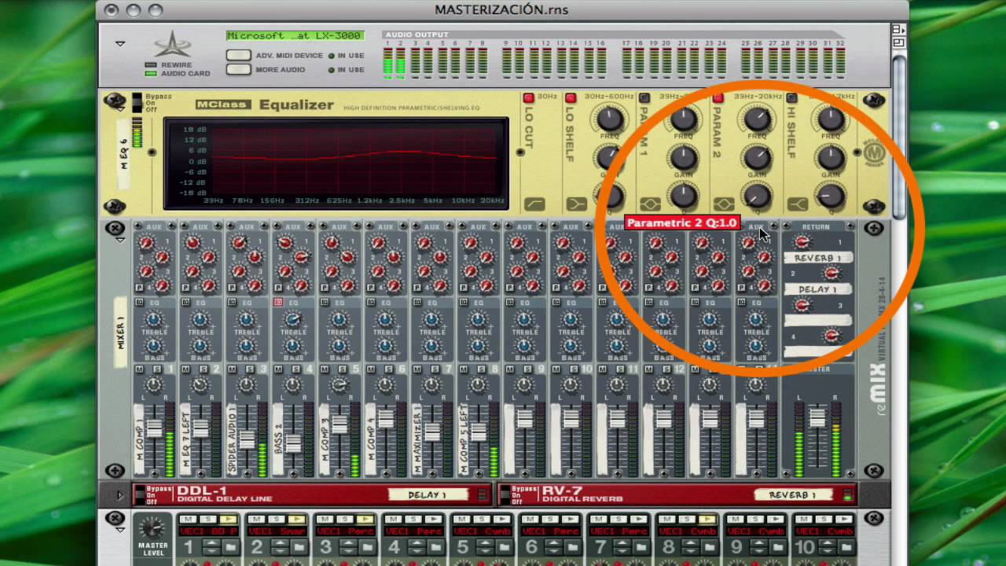
Task: Solo mixer channel 3 (SPIDER AUDIO 1)
Action: [248, 369]
